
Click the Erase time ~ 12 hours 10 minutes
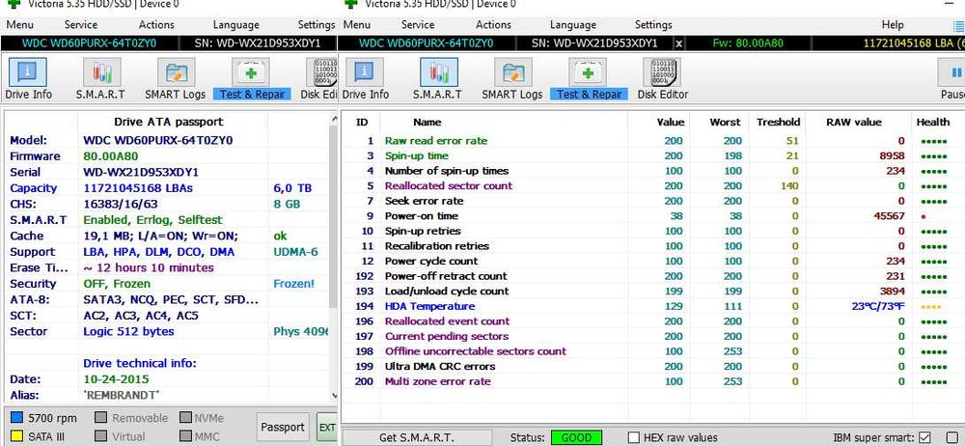149,268
